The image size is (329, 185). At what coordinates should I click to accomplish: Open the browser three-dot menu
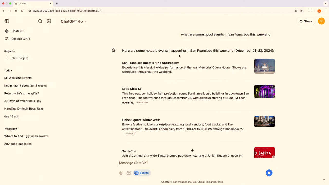(325, 11)
